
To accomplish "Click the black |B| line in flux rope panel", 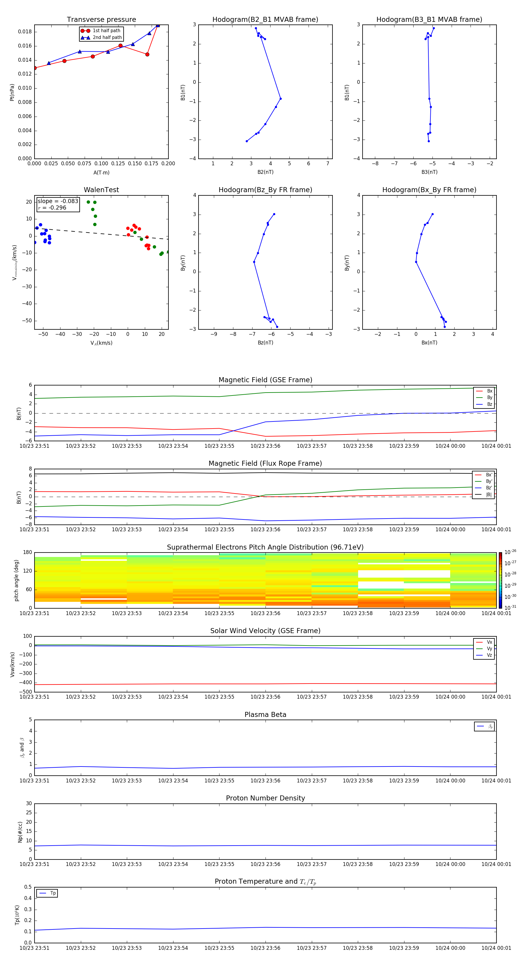I will point(265,473).
